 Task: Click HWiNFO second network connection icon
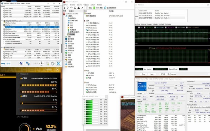point(28,64)
